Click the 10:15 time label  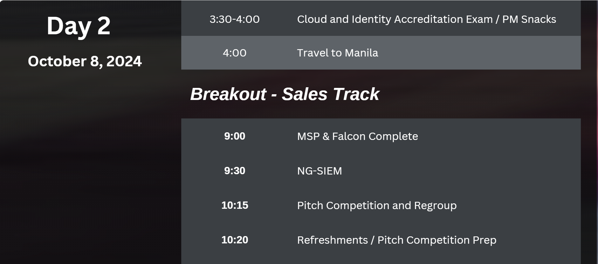point(235,205)
